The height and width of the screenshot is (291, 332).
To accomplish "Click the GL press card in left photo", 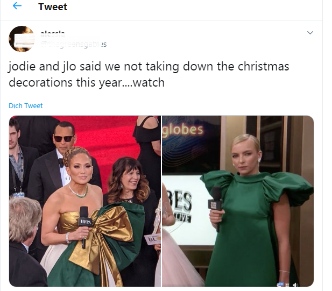I will tap(152, 239).
